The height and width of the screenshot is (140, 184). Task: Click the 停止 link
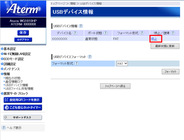(x=154, y=39)
